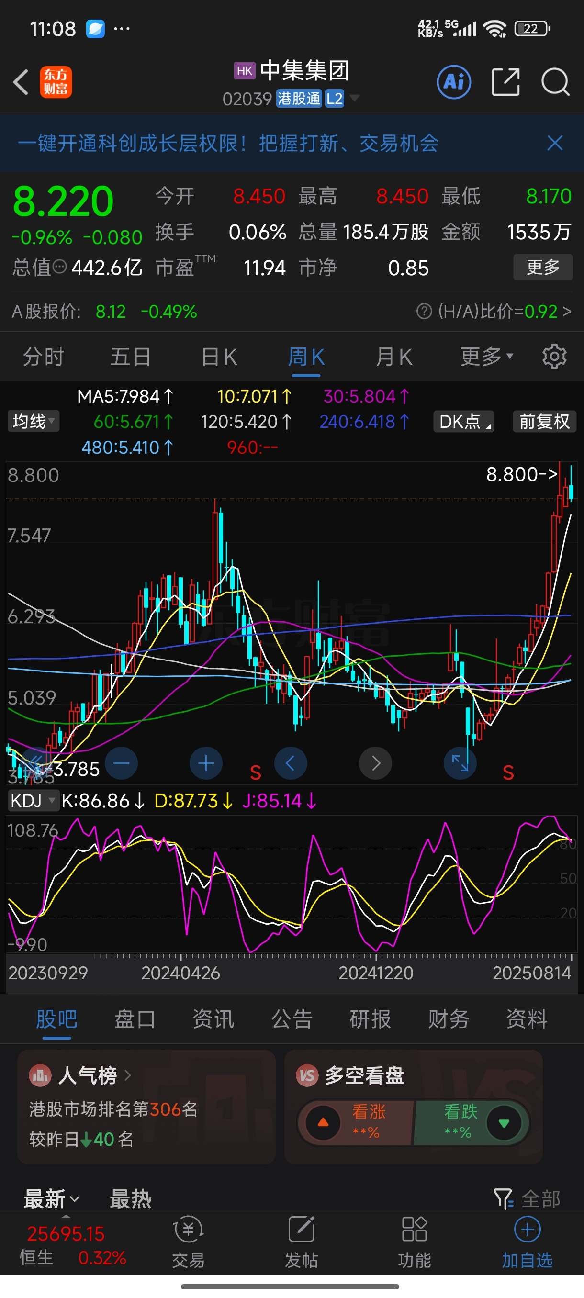This screenshot has width=584, height=1298.
Task: Expand chart to fullscreen icon
Action: (460, 763)
